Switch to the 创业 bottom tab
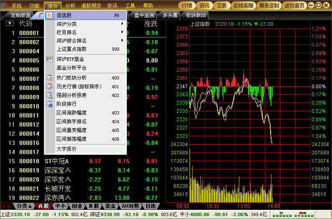The image size is (332, 219). 77,206
